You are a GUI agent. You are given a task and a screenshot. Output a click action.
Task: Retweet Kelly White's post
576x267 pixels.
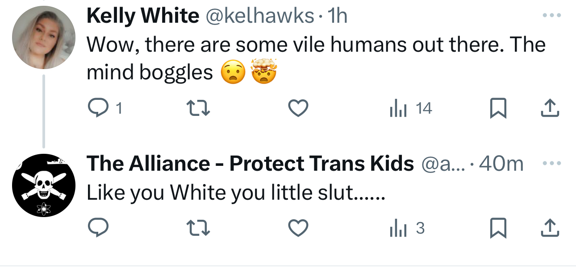coord(198,108)
